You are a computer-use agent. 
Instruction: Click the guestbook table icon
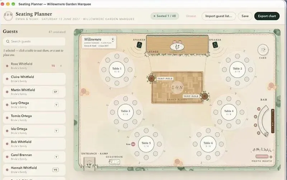point(114,162)
